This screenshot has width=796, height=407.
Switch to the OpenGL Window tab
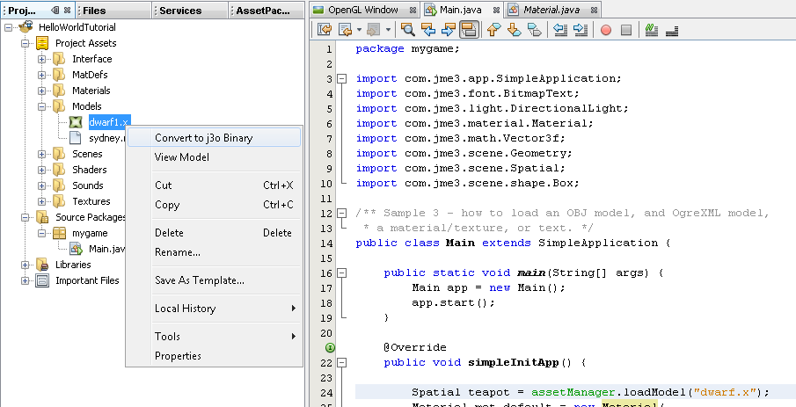pyautogui.click(x=363, y=10)
